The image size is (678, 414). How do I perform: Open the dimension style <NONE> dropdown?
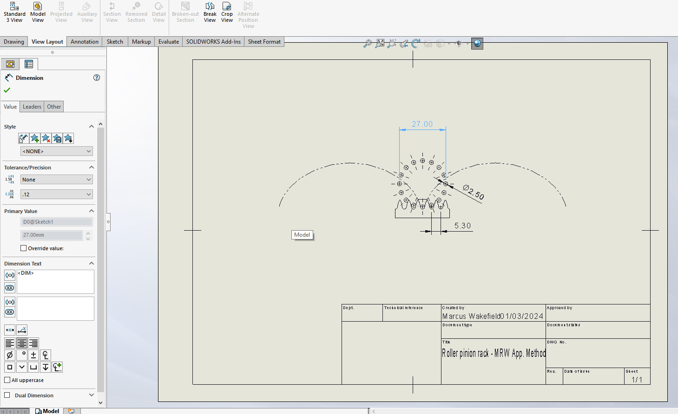pyautogui.click(x=56, y=151)
